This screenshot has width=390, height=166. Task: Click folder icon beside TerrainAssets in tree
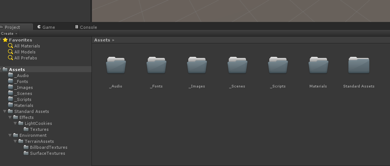tap(21, 141)
